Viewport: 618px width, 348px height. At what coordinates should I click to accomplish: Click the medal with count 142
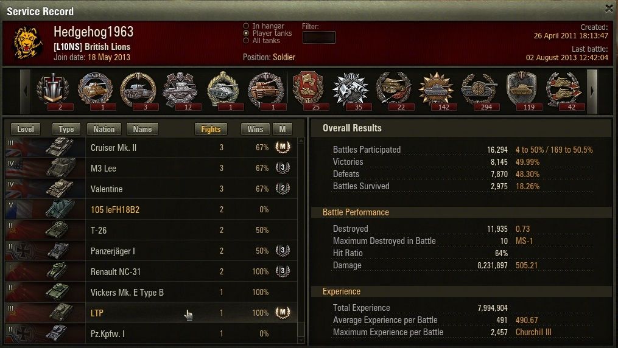click(x=437, y=91)
